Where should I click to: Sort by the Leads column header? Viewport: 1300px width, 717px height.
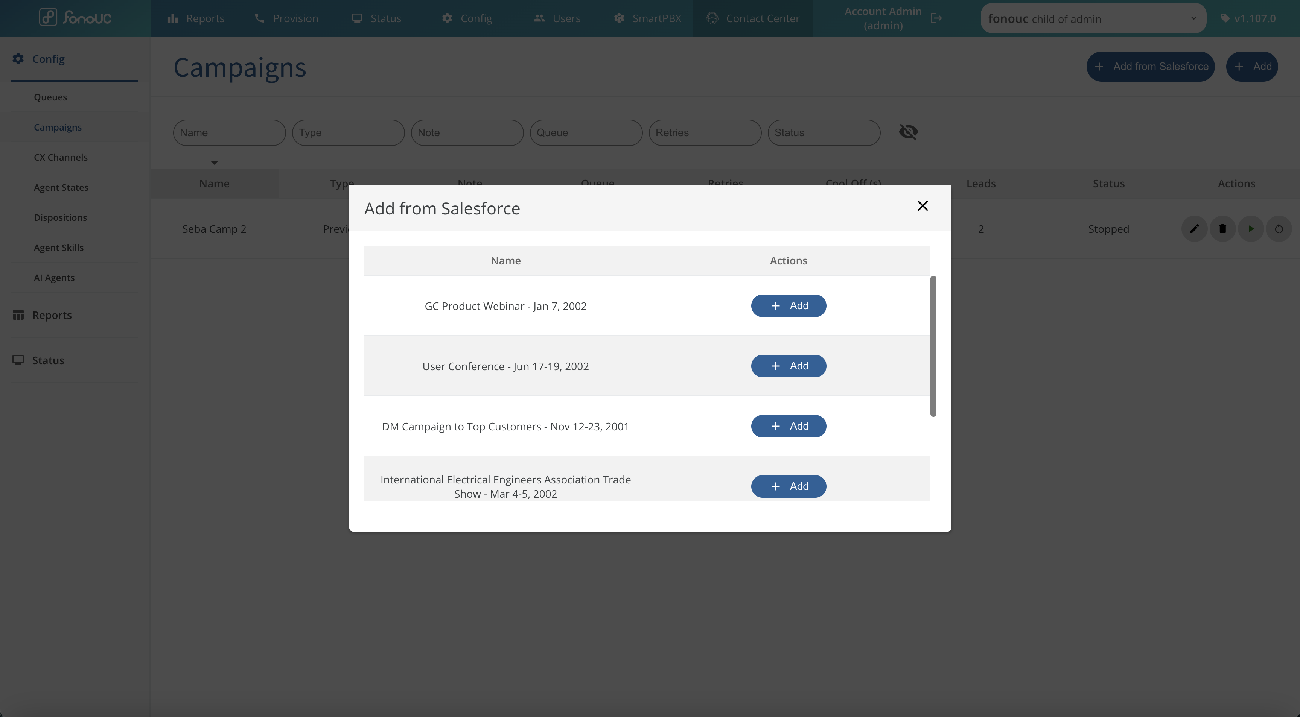click(981, 184)
